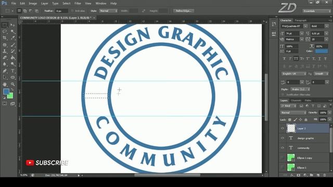Open the Layer menu
Screen dimensions: 333x187
pyautogui.click(x=44, y=4)
